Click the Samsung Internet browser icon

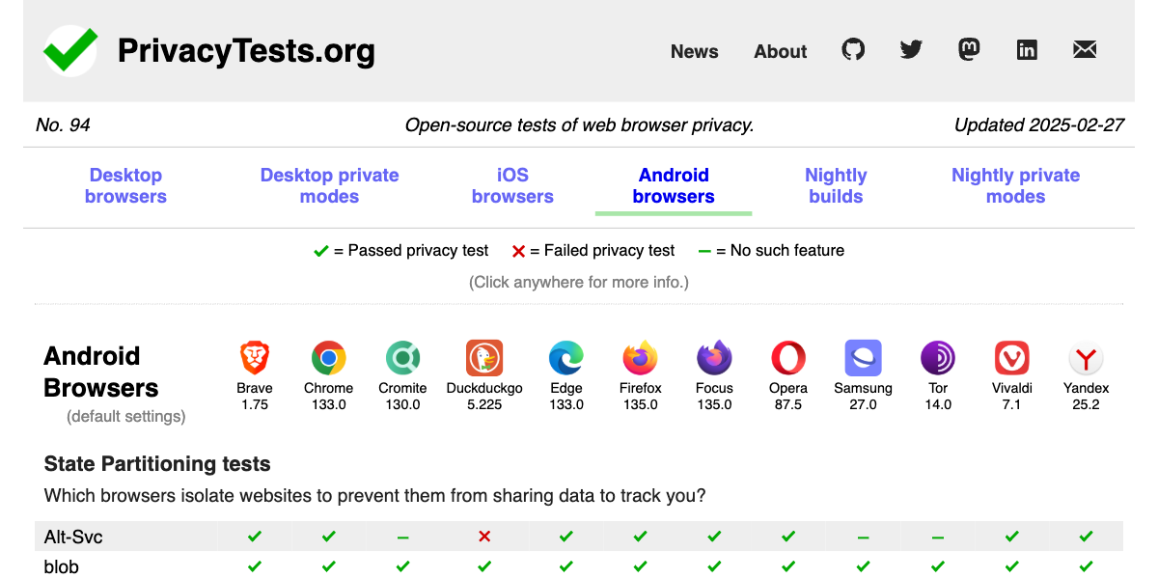(x=863, y=358)
